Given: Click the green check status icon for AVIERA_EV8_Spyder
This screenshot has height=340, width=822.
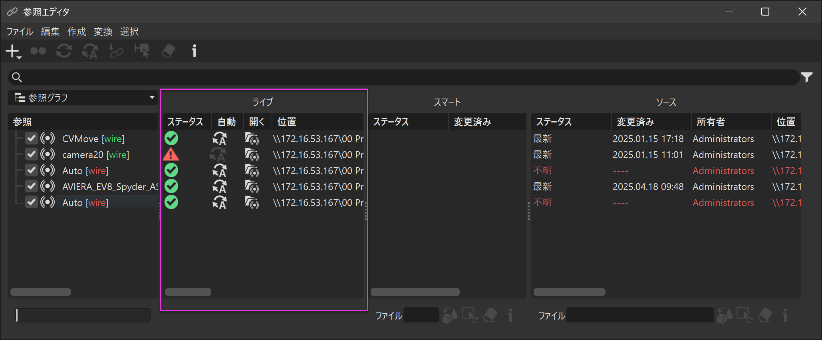Looking at the screenshot, I should pos(171,186).
